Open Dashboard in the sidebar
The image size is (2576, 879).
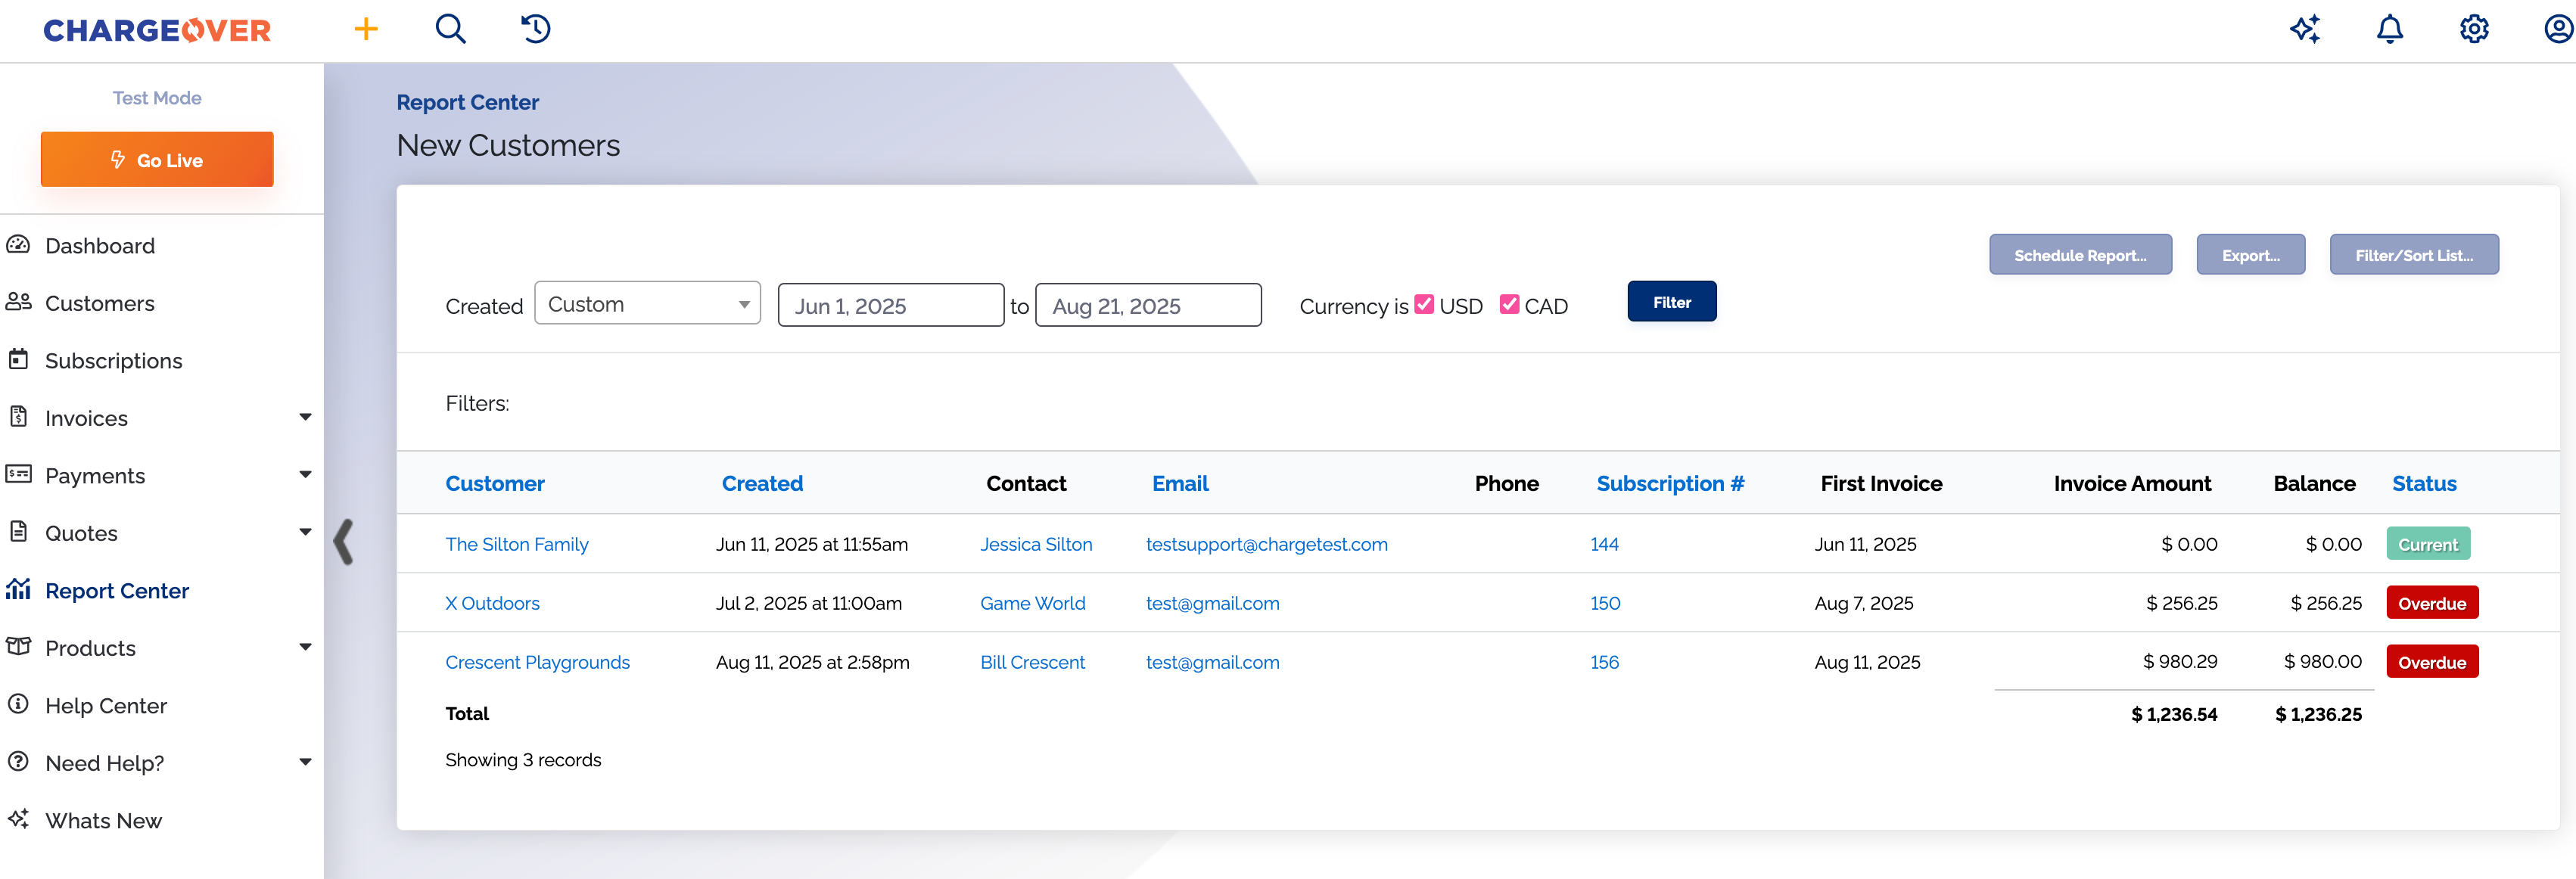point(100,246)
